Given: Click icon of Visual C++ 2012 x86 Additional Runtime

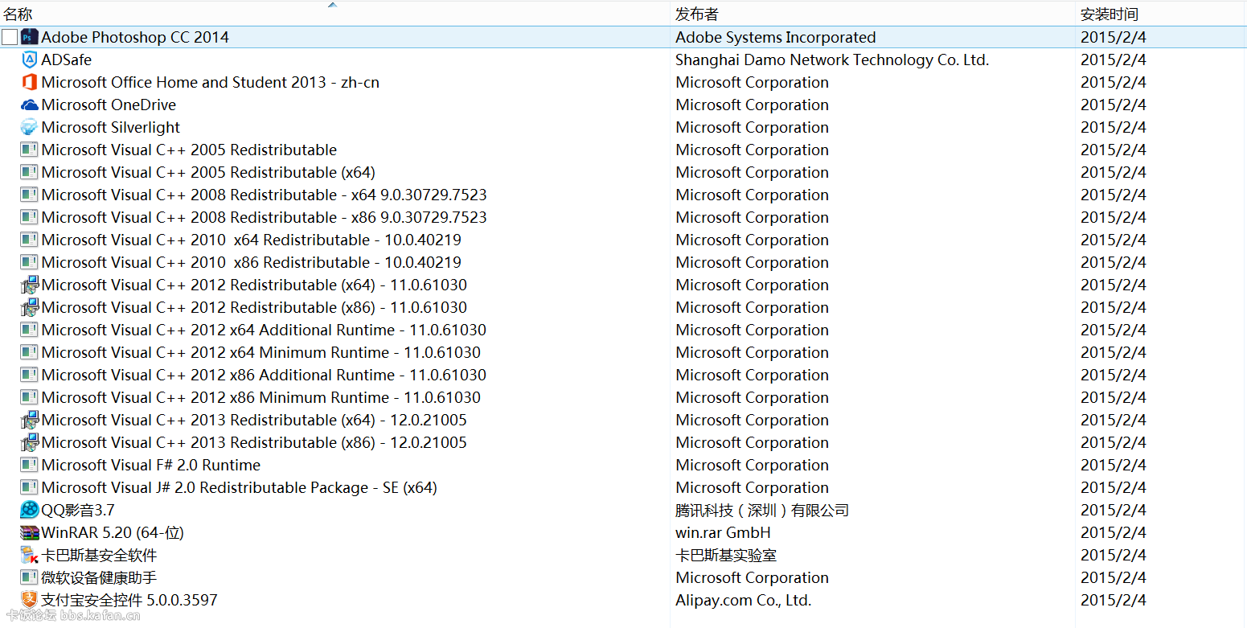Looking at the screenshot, I should pos(30,375).
